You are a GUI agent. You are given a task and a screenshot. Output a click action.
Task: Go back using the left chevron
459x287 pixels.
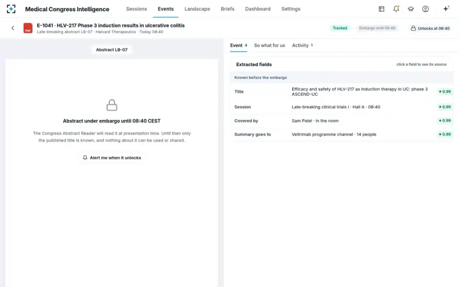tap(13, 28)
